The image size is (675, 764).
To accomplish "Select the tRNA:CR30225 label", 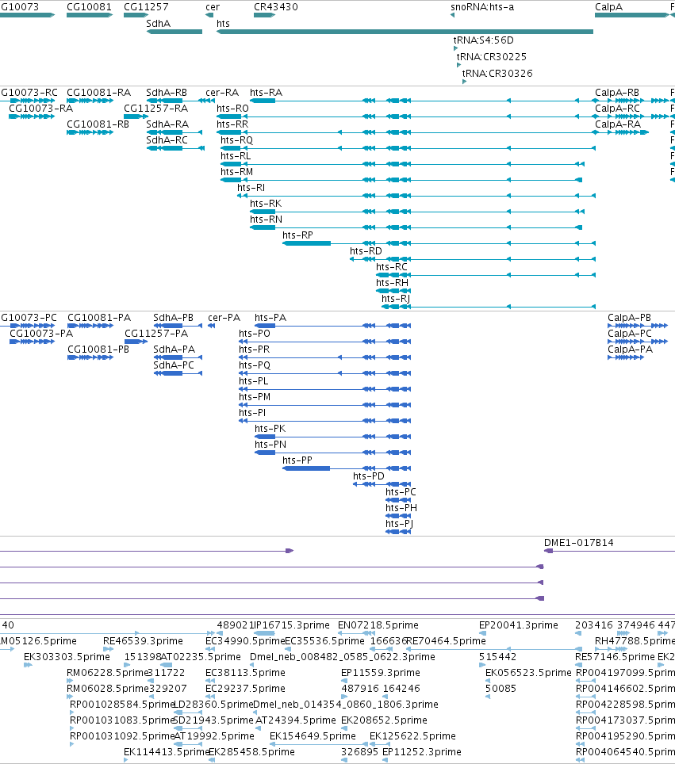I will point(492,56).
